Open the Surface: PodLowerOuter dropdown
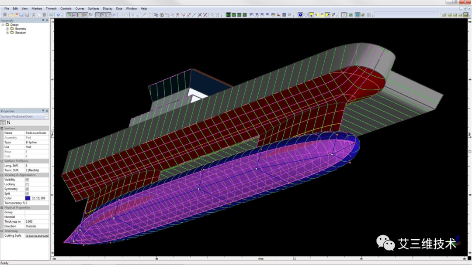Viewport: 472px width, 265px height. point(47,116)
